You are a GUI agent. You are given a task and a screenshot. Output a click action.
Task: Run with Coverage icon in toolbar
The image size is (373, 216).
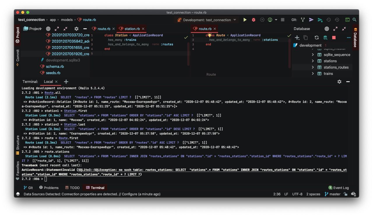click(x=262, y=20)
